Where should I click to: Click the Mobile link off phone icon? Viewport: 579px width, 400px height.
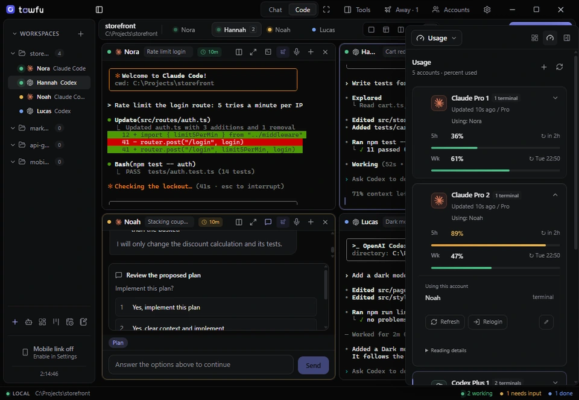coord(25,352)
